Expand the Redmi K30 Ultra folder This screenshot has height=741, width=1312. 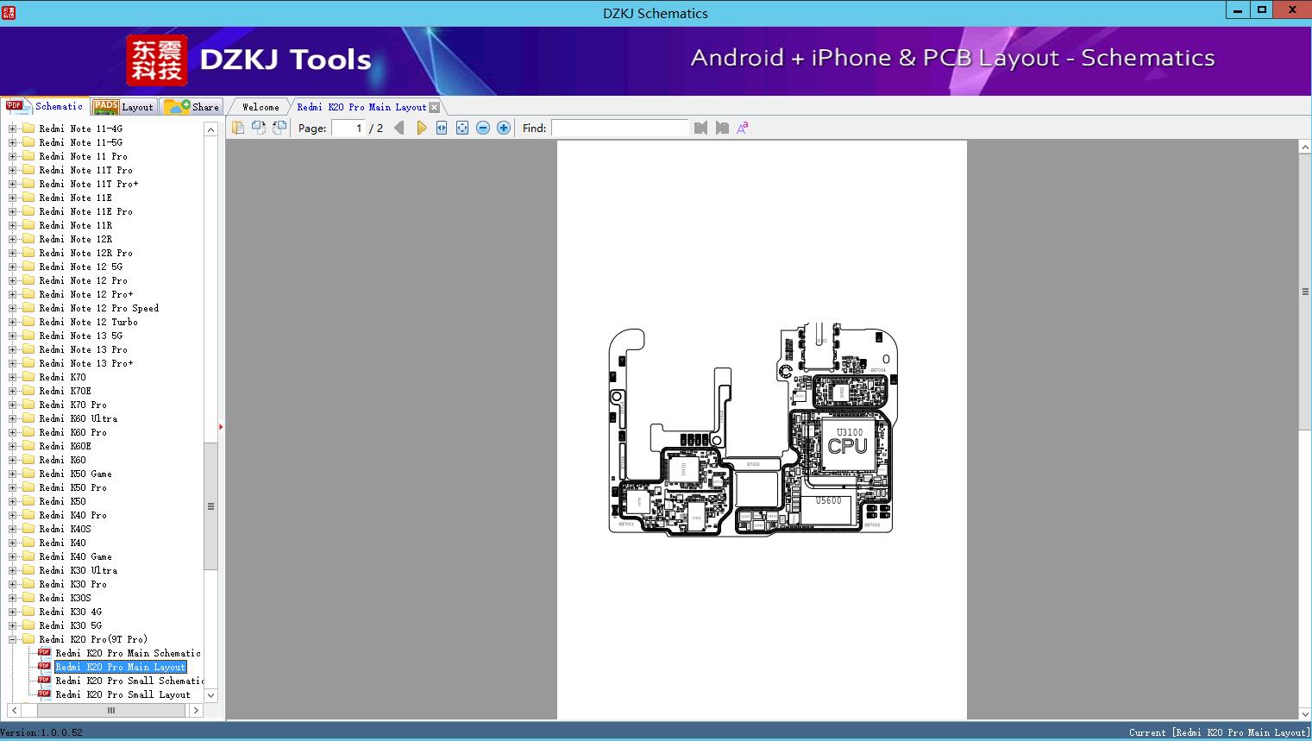click(x=13, y=570)
